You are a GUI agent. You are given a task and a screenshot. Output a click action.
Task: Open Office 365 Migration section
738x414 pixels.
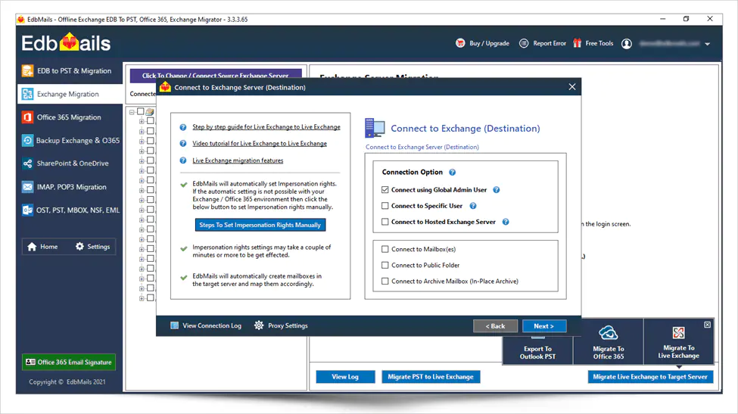tap(69, 117)
